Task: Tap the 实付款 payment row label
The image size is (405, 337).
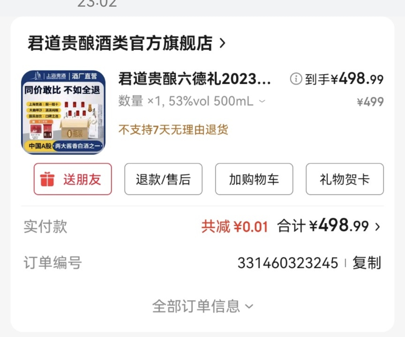Action: pos(45,227)
